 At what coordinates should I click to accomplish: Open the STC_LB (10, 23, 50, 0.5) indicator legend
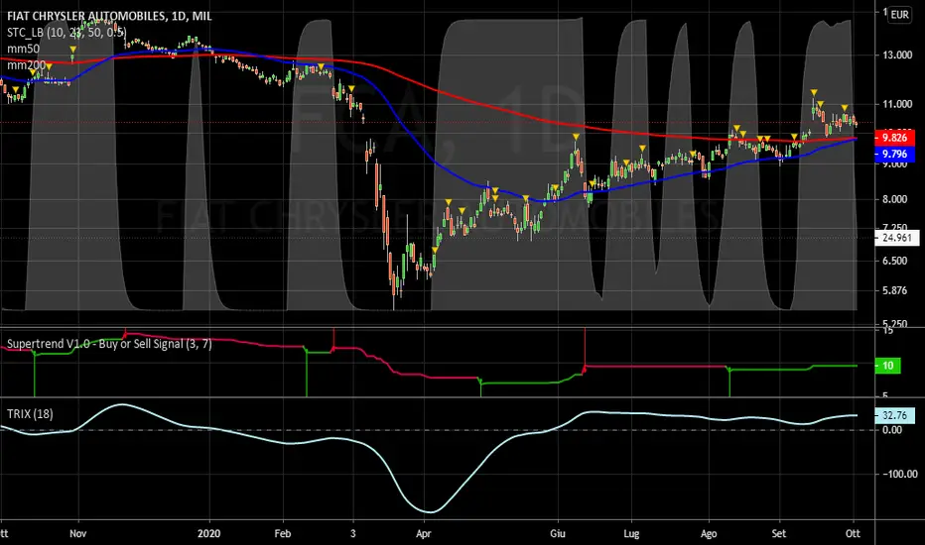tap(66, 32)
